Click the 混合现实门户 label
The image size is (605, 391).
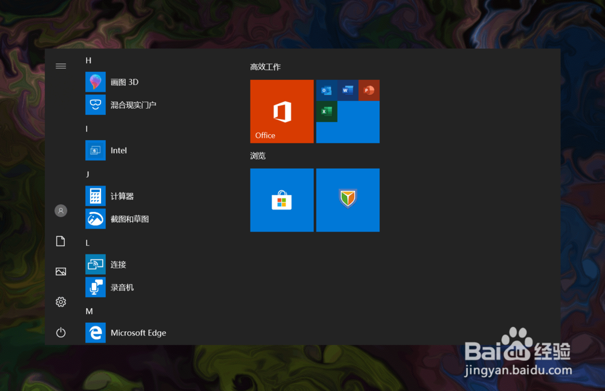pos(133,105)
